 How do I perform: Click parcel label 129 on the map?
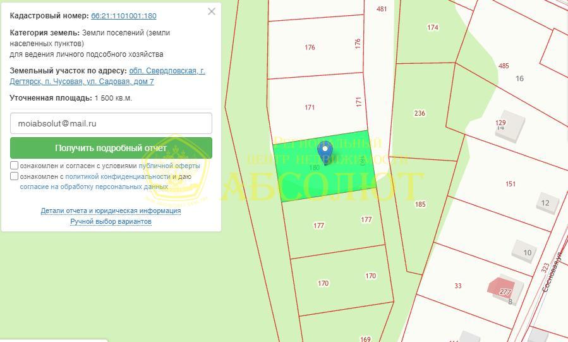[500, 123]
